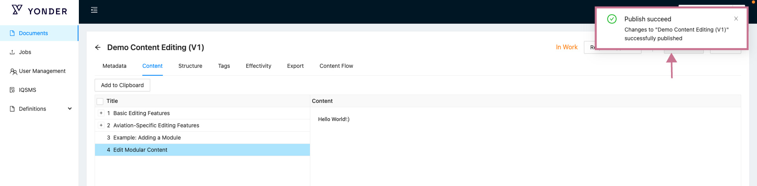The height and width of the screenshot is (186, 757).
Task: Close the Publish succeed notification
Action: tap(736, 19)
